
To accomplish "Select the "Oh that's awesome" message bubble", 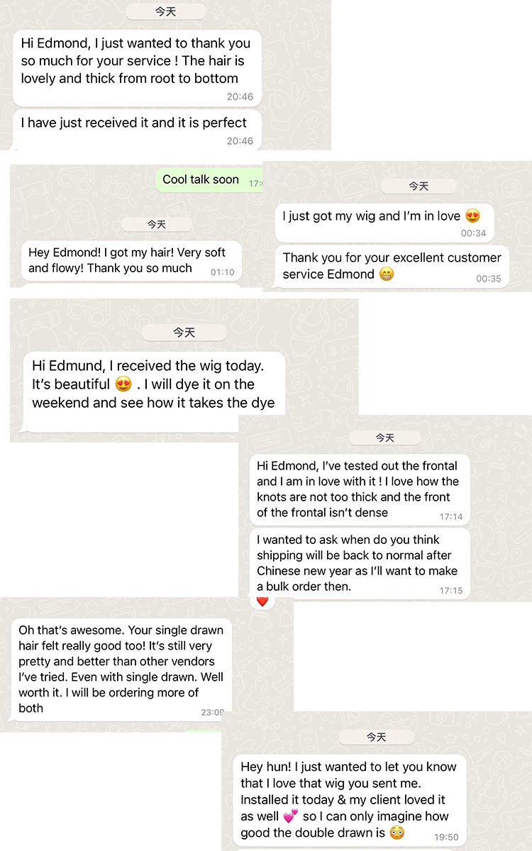I will click(121, 669).
